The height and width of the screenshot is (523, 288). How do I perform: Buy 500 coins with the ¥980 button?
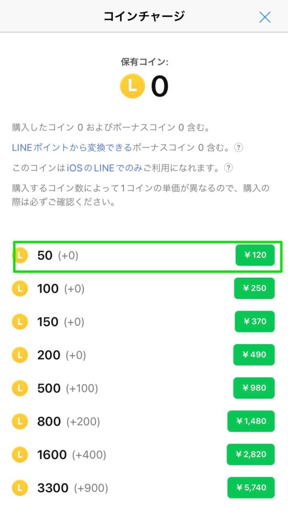(254, 388)
